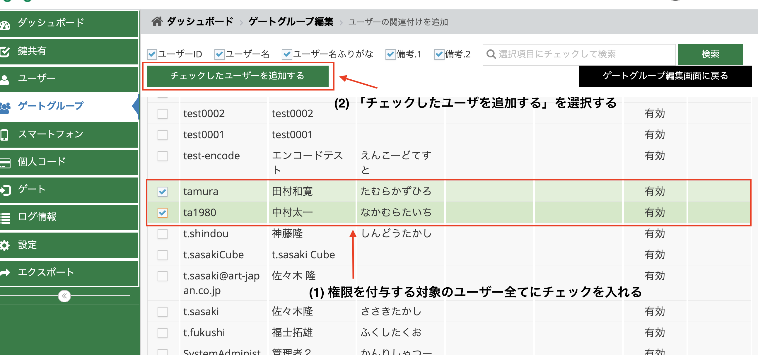
Task: Open ゲート in the sidebar menu
Action: click(x=69, y=190)
